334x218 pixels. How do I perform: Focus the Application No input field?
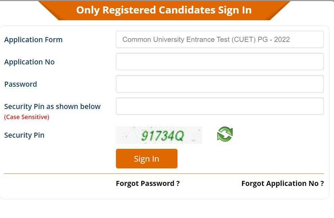pyautogui.click(x=220, y=62)
